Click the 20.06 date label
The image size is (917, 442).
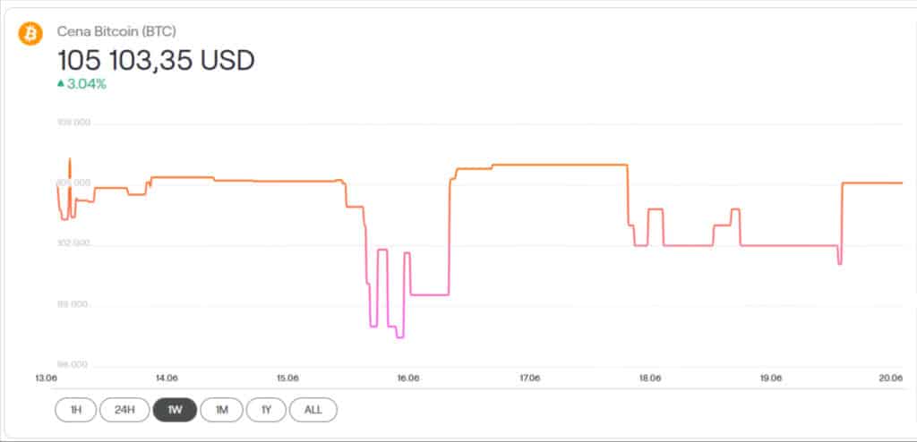(890, 378)
